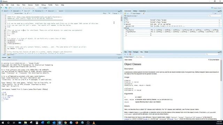
Task: Select the fourfactor value row
Action: click(x=172, y=30)
